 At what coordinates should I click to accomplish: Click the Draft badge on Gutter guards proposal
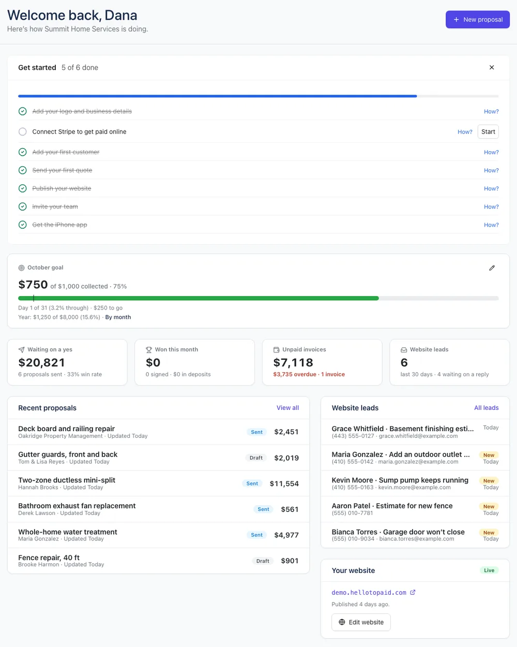click(256, 458)
